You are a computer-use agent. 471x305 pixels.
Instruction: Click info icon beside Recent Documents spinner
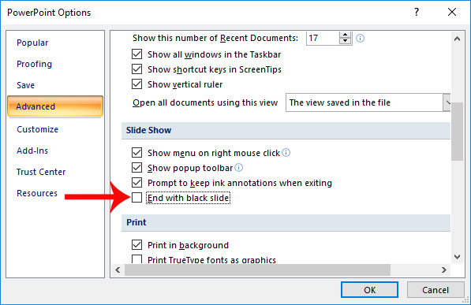click(x=360, y=38)
